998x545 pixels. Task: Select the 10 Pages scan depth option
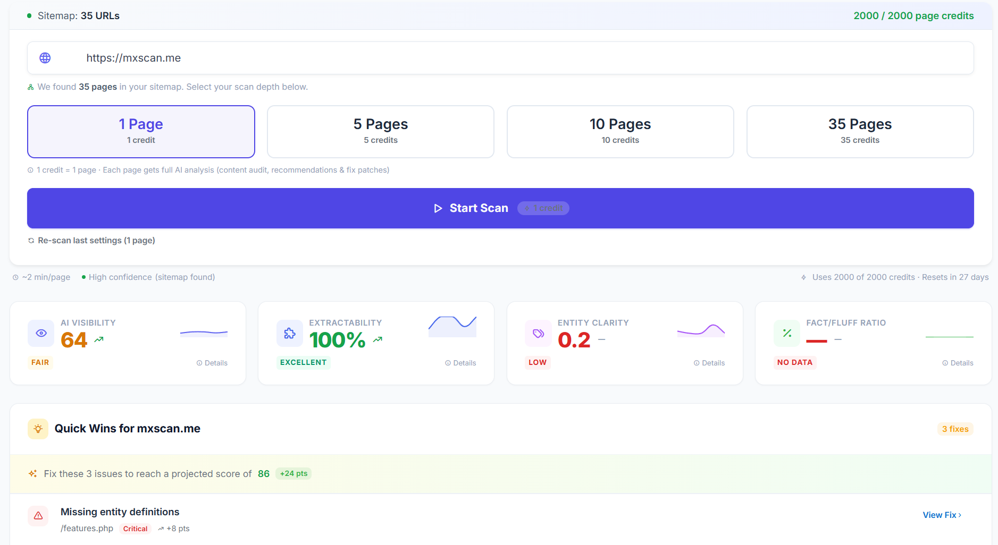click(x=620, y=131)
